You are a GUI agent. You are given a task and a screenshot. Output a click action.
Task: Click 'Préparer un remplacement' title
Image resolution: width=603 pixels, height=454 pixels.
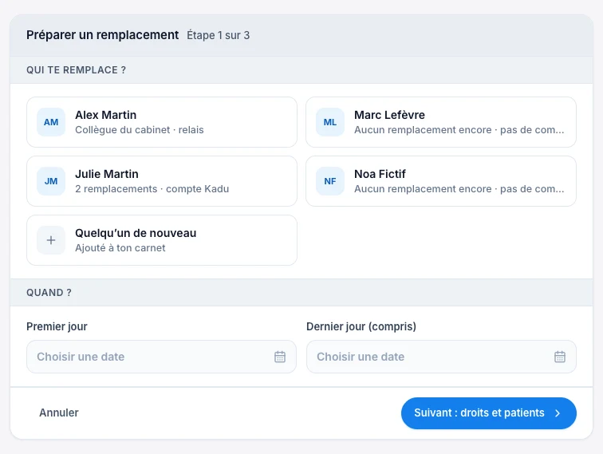(x=102, y=35)
